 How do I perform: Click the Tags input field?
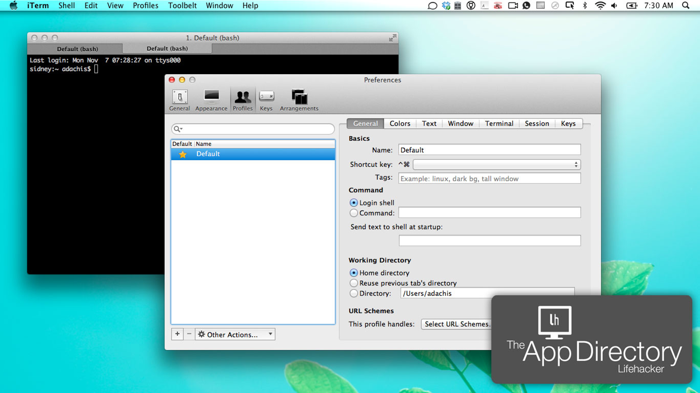coord(490,179)
